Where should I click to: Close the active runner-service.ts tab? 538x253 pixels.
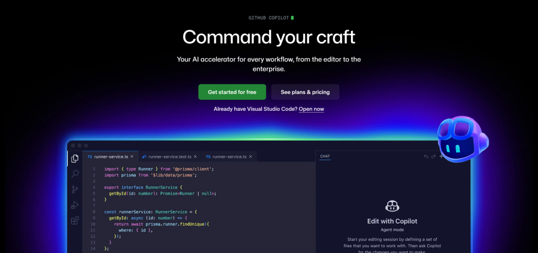[x=132, y=156]
